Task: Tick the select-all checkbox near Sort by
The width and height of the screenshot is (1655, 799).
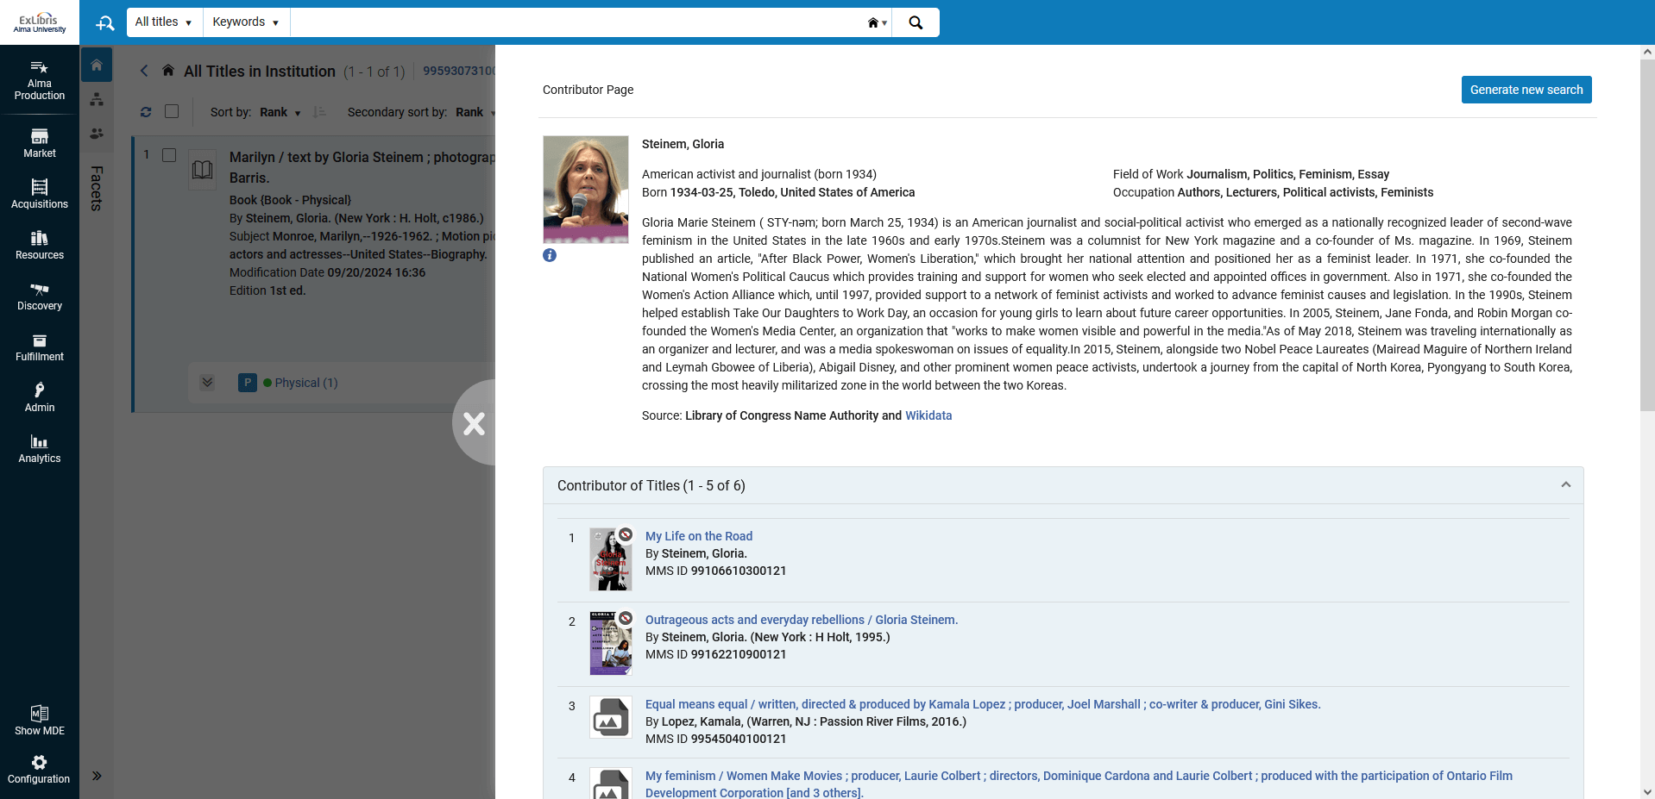Action: pos(172,111)
